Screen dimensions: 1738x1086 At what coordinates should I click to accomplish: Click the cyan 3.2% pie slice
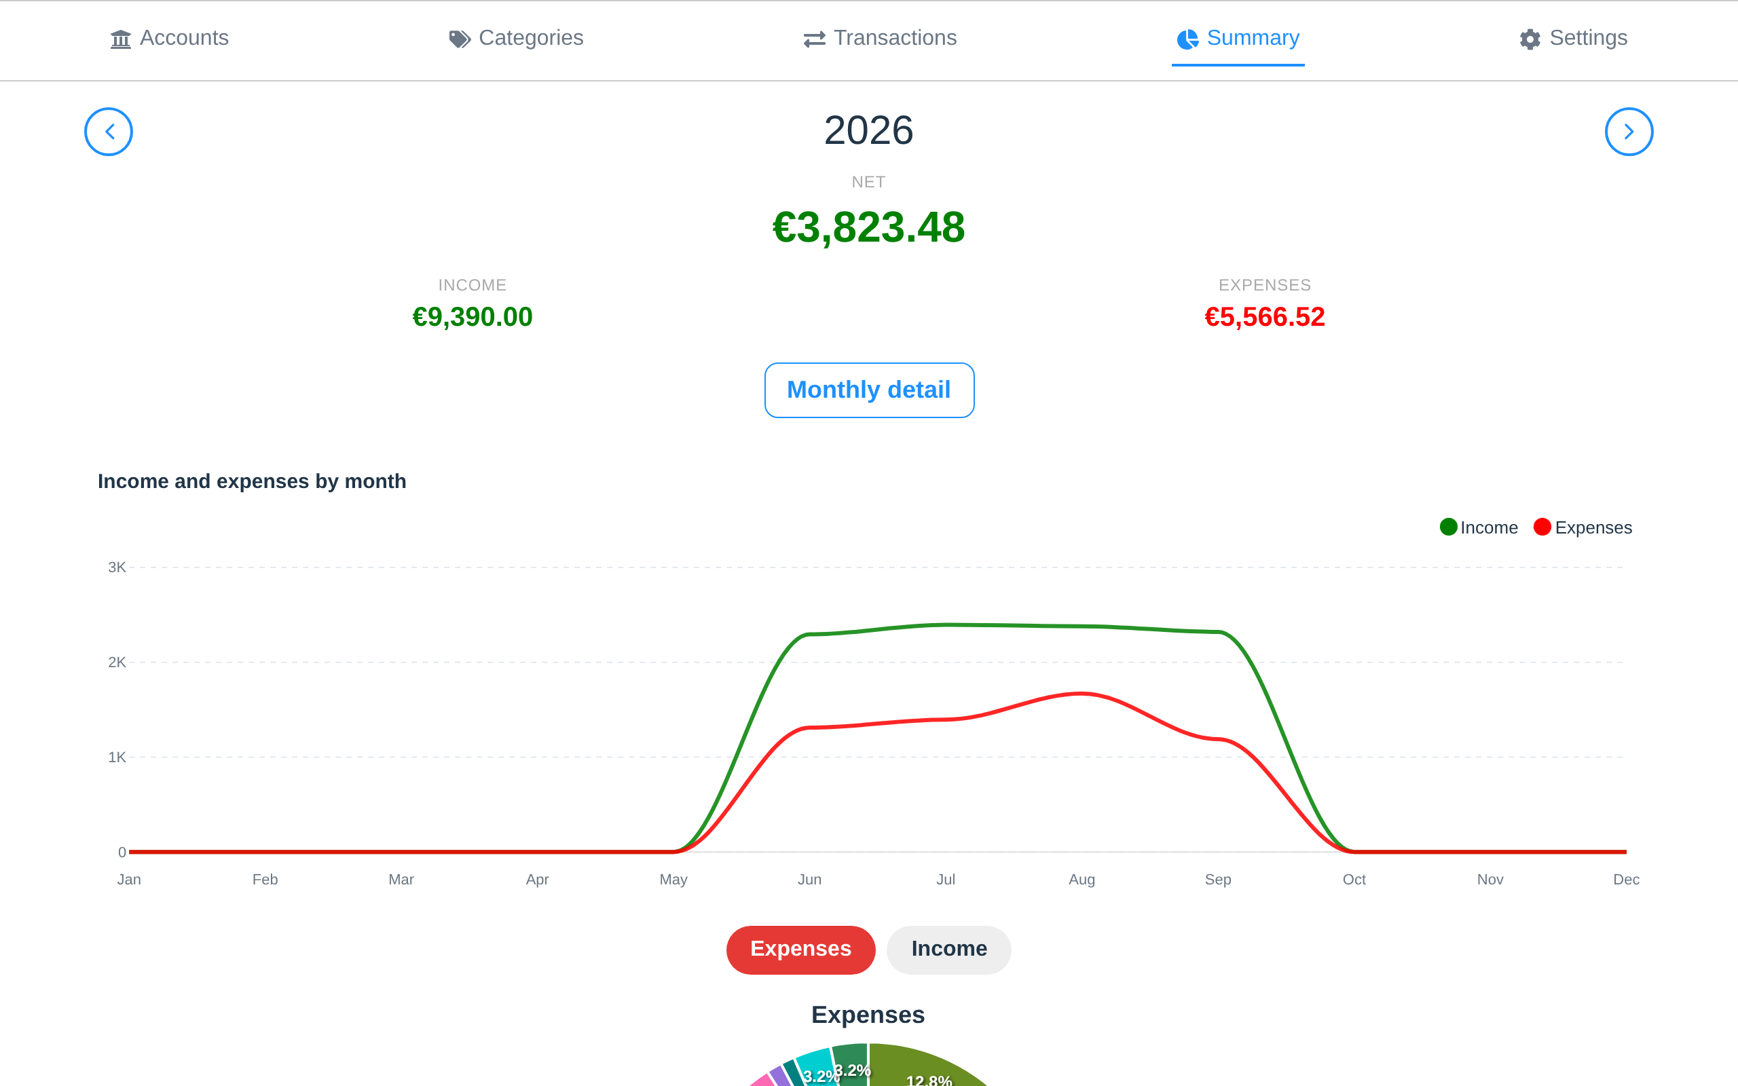819,1068
